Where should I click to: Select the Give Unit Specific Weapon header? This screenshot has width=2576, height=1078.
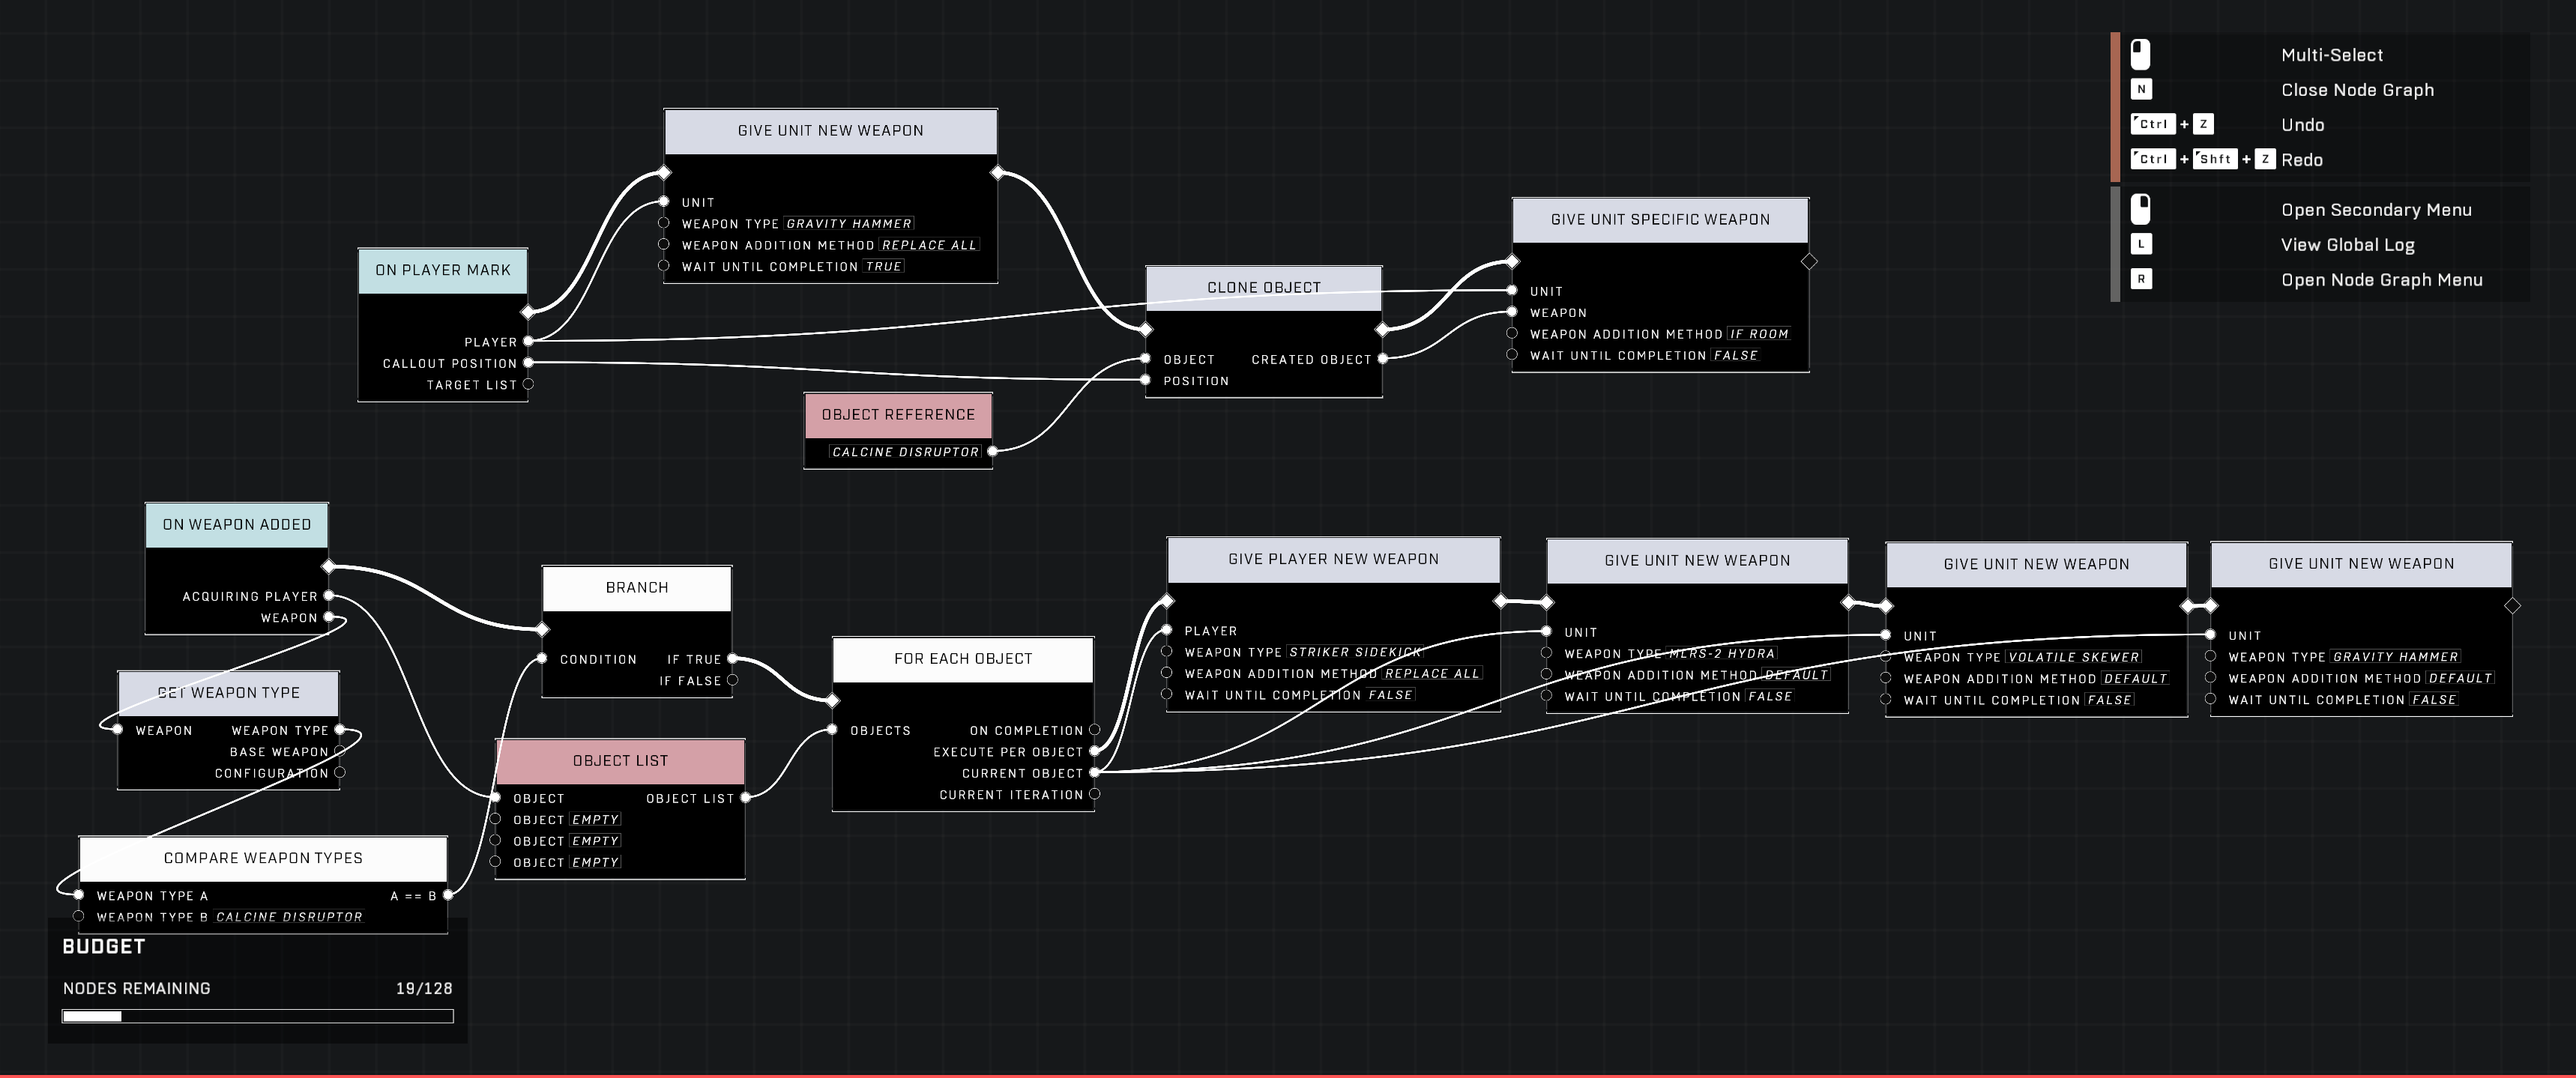click(x=1660, y=219)
